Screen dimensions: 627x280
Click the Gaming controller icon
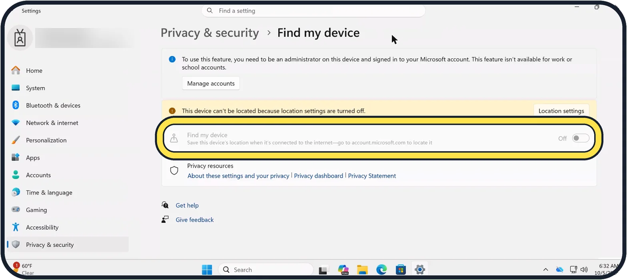(x=16, y=210)
